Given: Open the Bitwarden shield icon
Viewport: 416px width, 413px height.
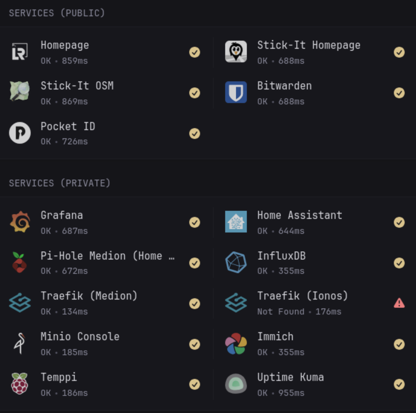Looking at the screenshot, I should click(x=236, y=92).
